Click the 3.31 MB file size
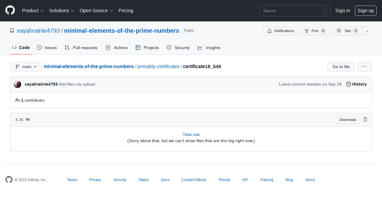The image size is (382, 198). 22,120
